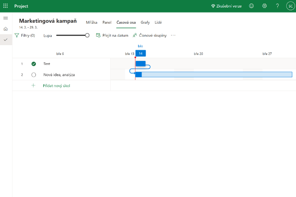296x197 pixels.
Task: Go to Home in left sidebar
Action: 6,29
